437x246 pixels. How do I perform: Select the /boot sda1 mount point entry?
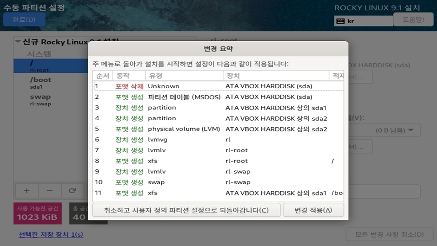click(51, 83)
